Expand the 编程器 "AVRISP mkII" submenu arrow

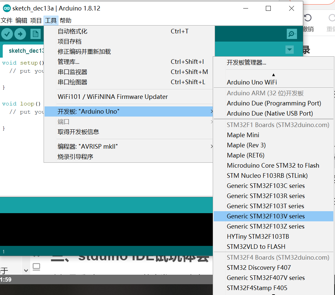(211, 146)
